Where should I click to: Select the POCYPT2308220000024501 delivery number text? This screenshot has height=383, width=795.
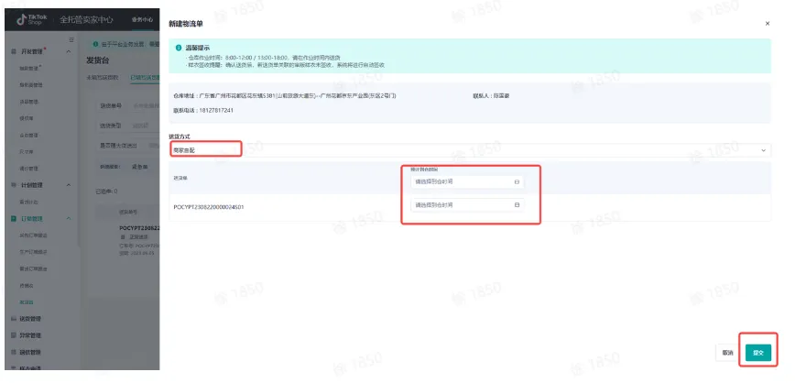point(209,207)
